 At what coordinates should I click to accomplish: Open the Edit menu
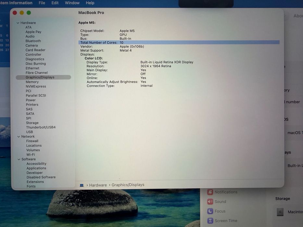[x=55, y=3]
